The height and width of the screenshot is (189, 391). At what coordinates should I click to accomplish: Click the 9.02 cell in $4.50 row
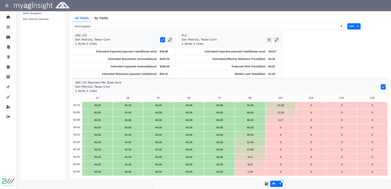pyautogui.click(x=250, y=165)
